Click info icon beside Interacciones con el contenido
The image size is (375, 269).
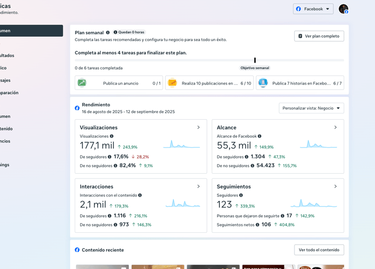(140, 195)
